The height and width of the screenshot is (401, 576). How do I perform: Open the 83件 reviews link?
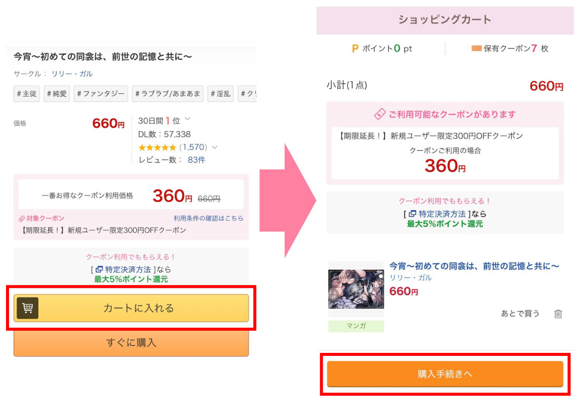coord(196,160)
